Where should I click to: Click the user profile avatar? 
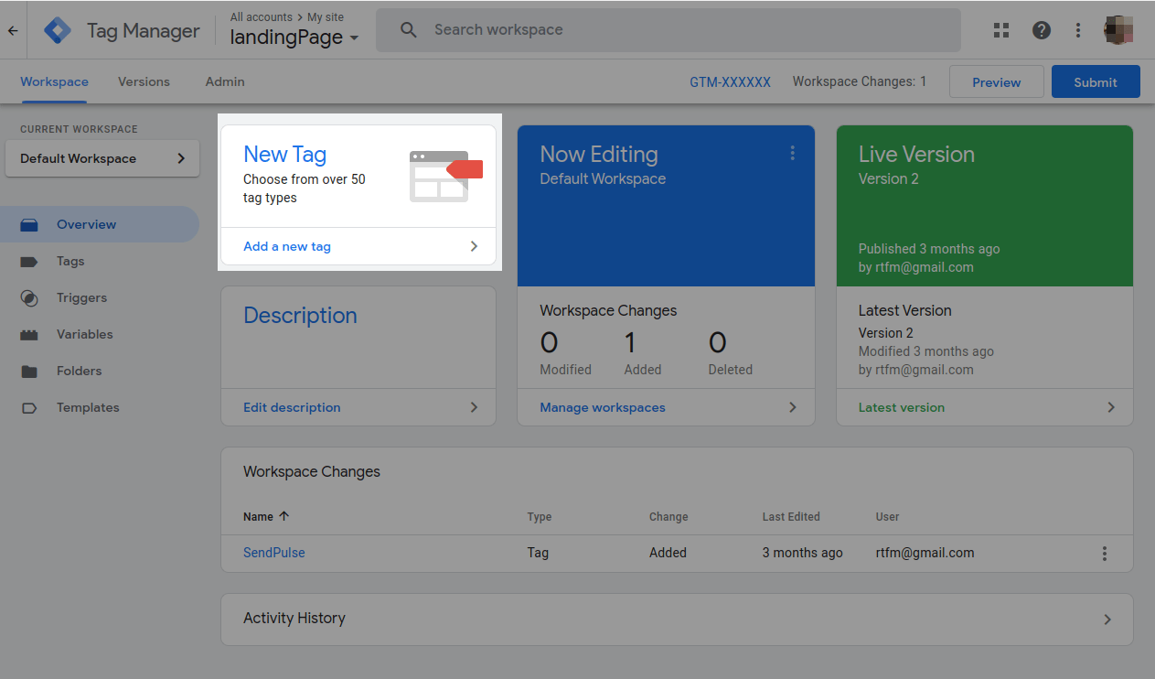(1118, 30)
